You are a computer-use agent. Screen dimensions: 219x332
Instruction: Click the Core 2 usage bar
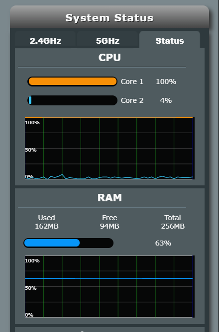(x=72, y=100)
